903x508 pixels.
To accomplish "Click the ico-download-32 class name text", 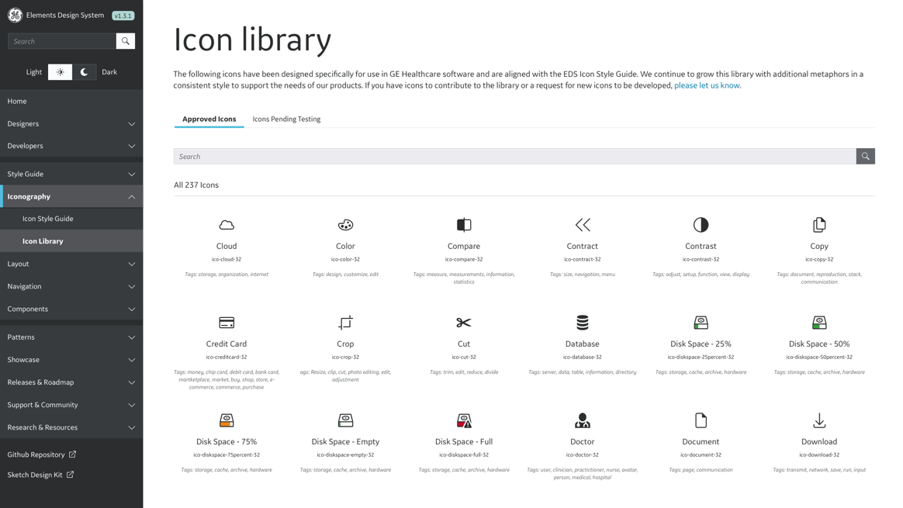I will pyautogui.click(x=819, y=455).
